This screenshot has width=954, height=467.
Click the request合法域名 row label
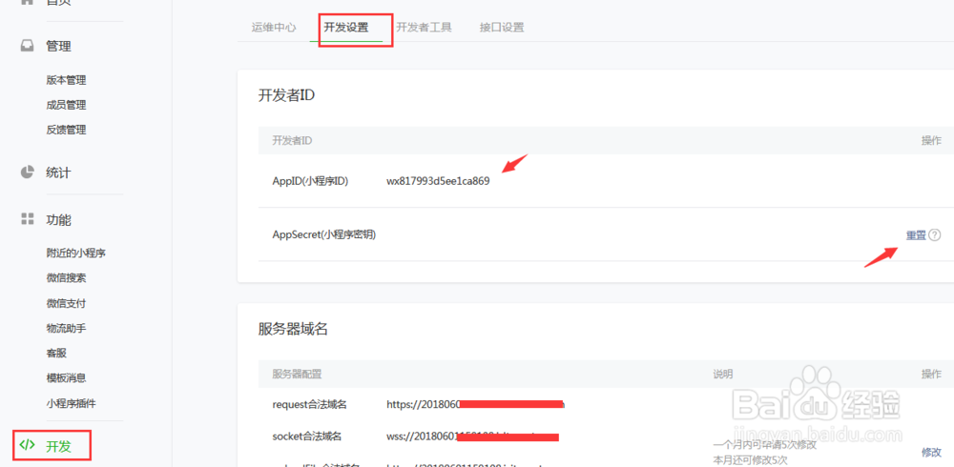(310, 404)
